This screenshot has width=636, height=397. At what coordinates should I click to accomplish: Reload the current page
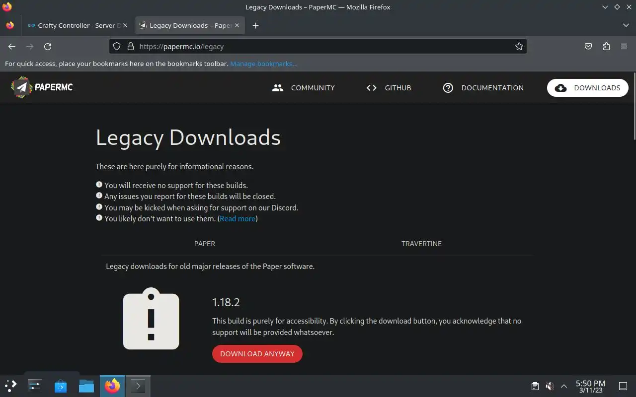pos(48,46)
